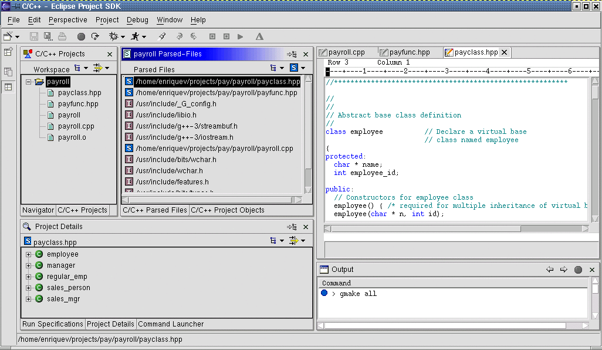Image resolution: width=602 pixels, height=350 pixels.
Task: Switch to Run Specifications tab
Action: pos(53,324)
